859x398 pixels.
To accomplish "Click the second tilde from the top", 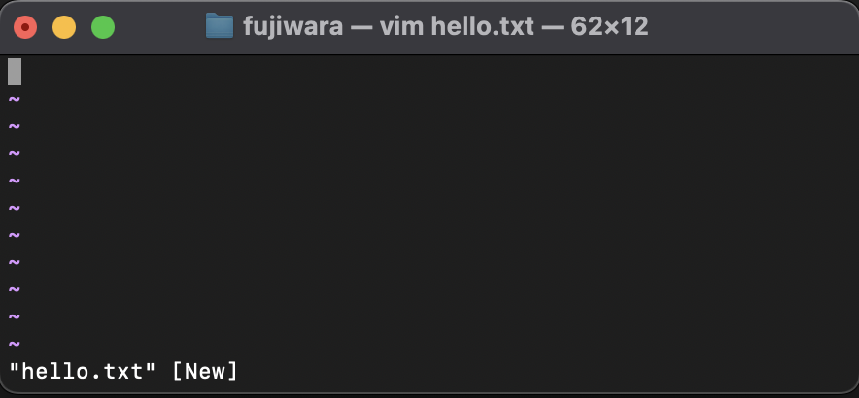I will [15, 126].
